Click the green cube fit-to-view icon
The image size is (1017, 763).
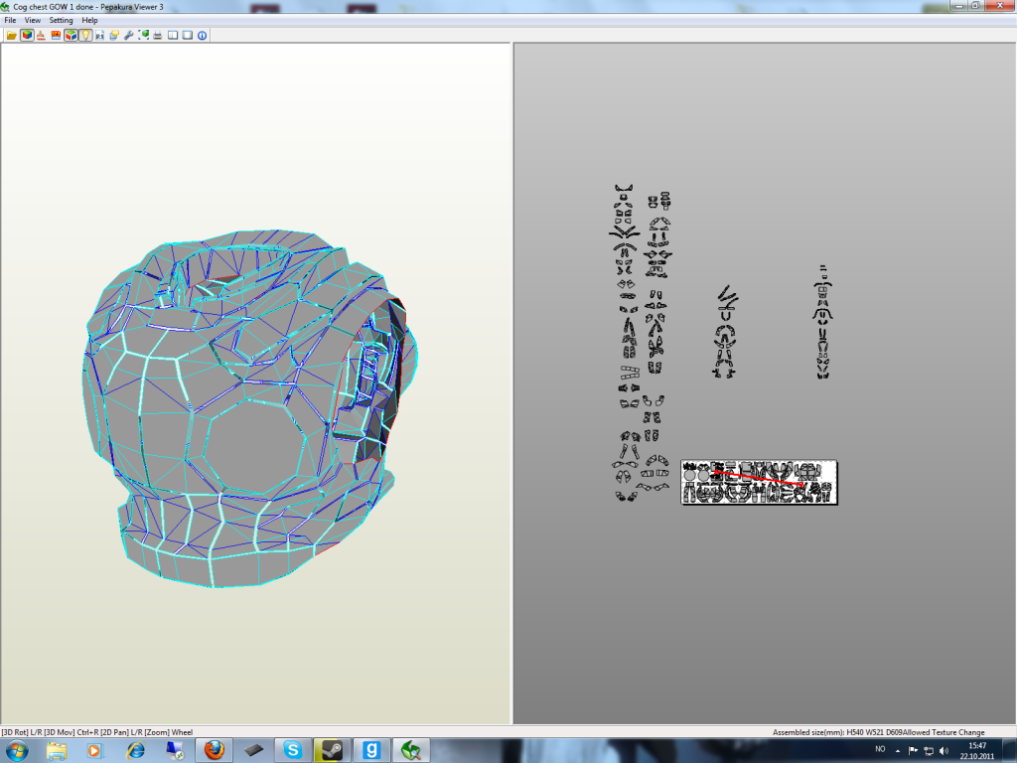(143, 36)
